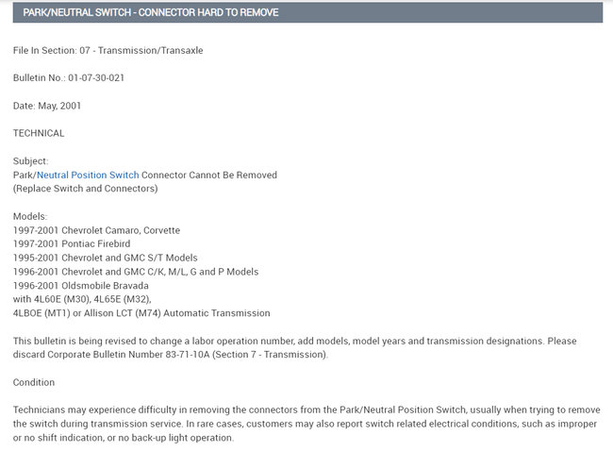The width and height of the screenshot is (613, 451).
Task: Click the Condition heading
Action: [34, 382]
